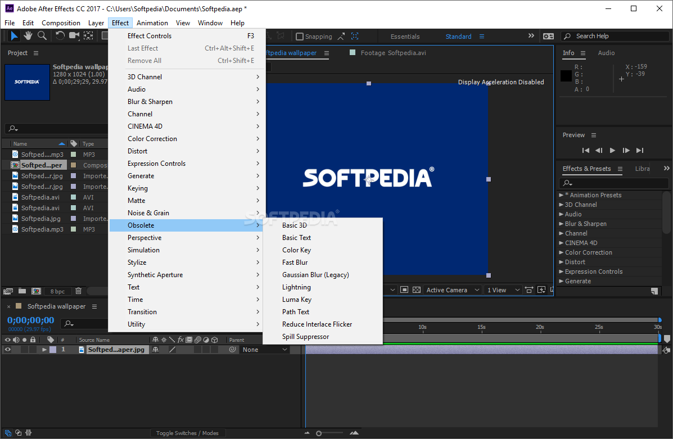Viewport: 673px width, 439px height.
Task: Toggle the Snapping checkbox
Action: click(300, 37)
